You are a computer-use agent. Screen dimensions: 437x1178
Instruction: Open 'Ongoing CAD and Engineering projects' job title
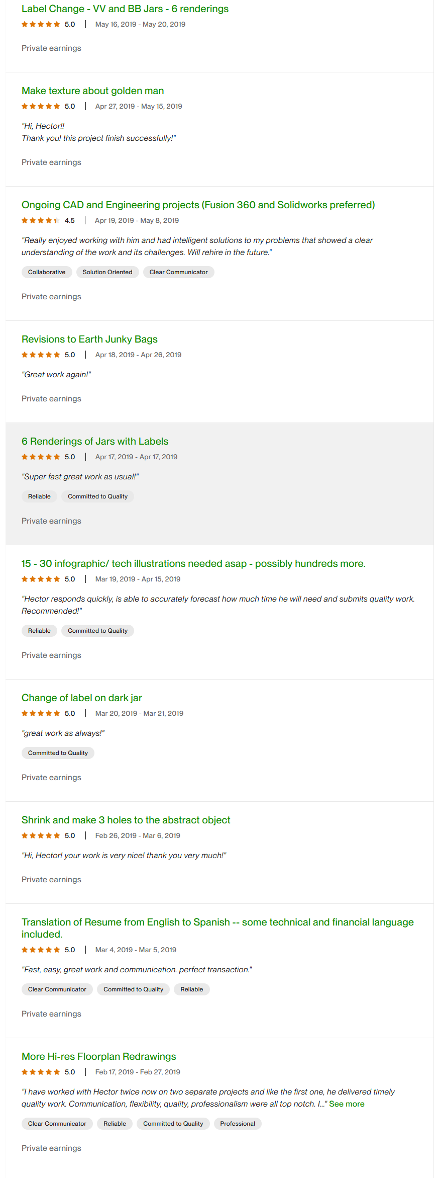click(198, 205)
